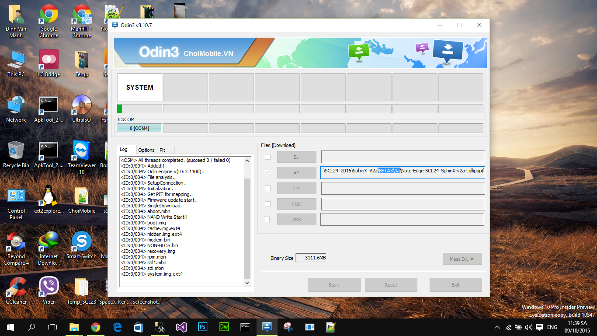Enable the BL file checkbox
Screen dimensions: 597x336
tap(267, 157)
